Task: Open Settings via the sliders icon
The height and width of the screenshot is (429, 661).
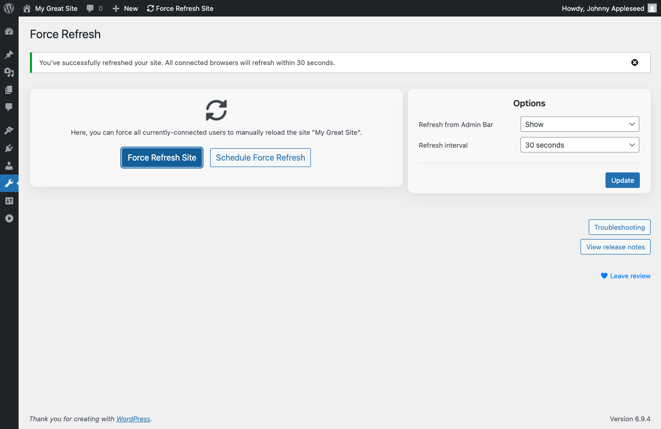Action: 9,201
